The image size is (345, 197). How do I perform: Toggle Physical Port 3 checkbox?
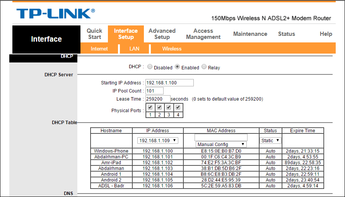[x=169, y=107]
